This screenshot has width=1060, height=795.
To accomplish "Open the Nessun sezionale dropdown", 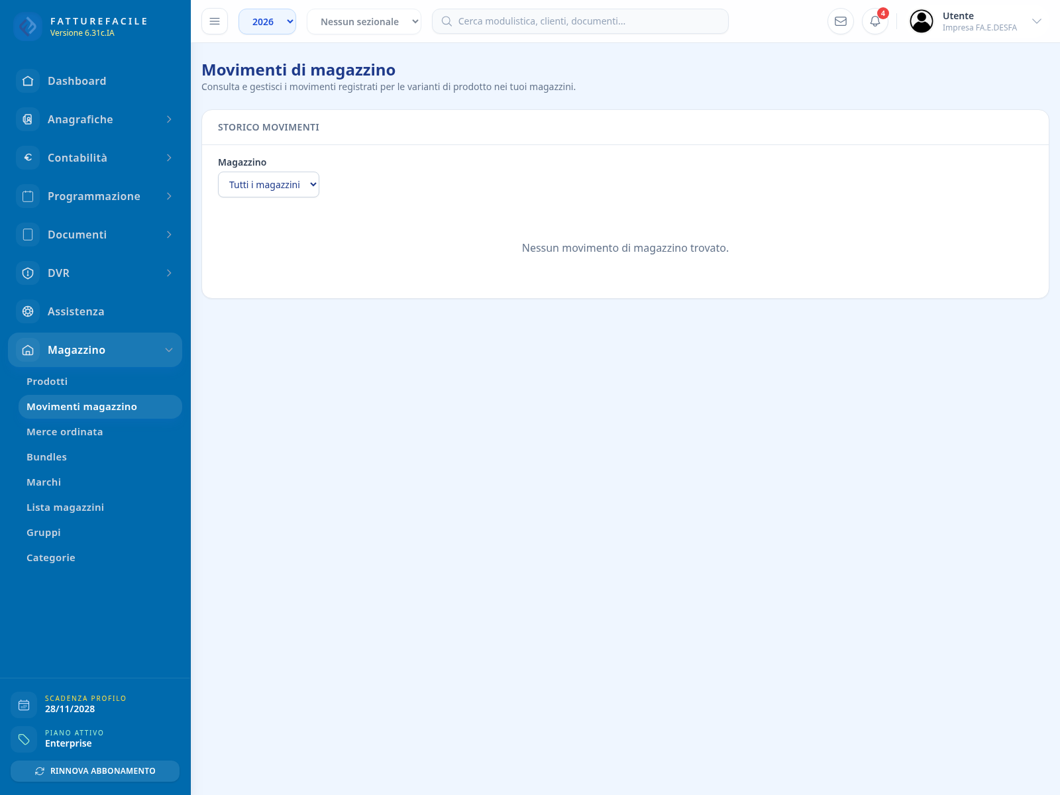I will [x=364, y=21].
